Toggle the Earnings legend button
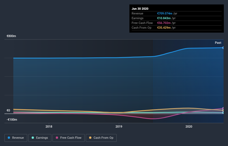Image resolution: width=228 pixels, height=146 pixels. (40, 138)
